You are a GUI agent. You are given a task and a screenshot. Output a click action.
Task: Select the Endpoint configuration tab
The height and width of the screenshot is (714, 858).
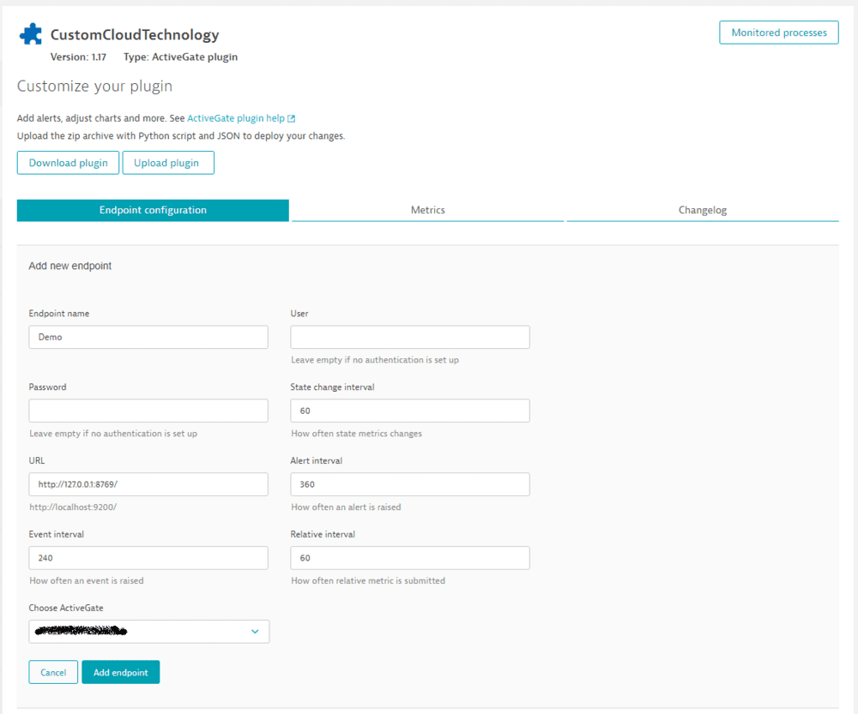pyautogui.click(x=153, y=209)
